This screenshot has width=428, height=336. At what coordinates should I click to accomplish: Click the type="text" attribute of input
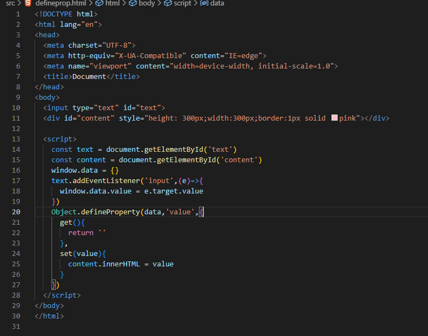(x=95, y=108)
